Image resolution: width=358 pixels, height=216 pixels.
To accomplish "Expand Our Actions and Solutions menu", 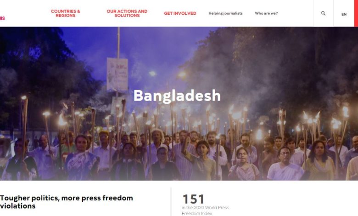I will [127, 13].
